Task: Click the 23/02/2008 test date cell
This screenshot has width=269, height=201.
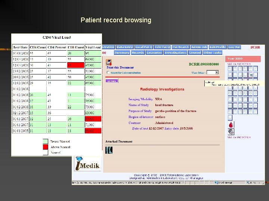Action: [20, 71]
